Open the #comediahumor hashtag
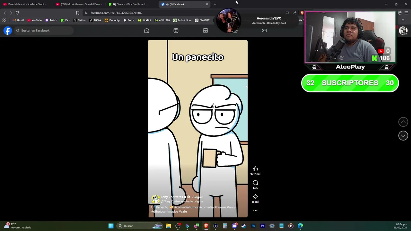This screenshot has width=411, height=231. coord(186,207)
